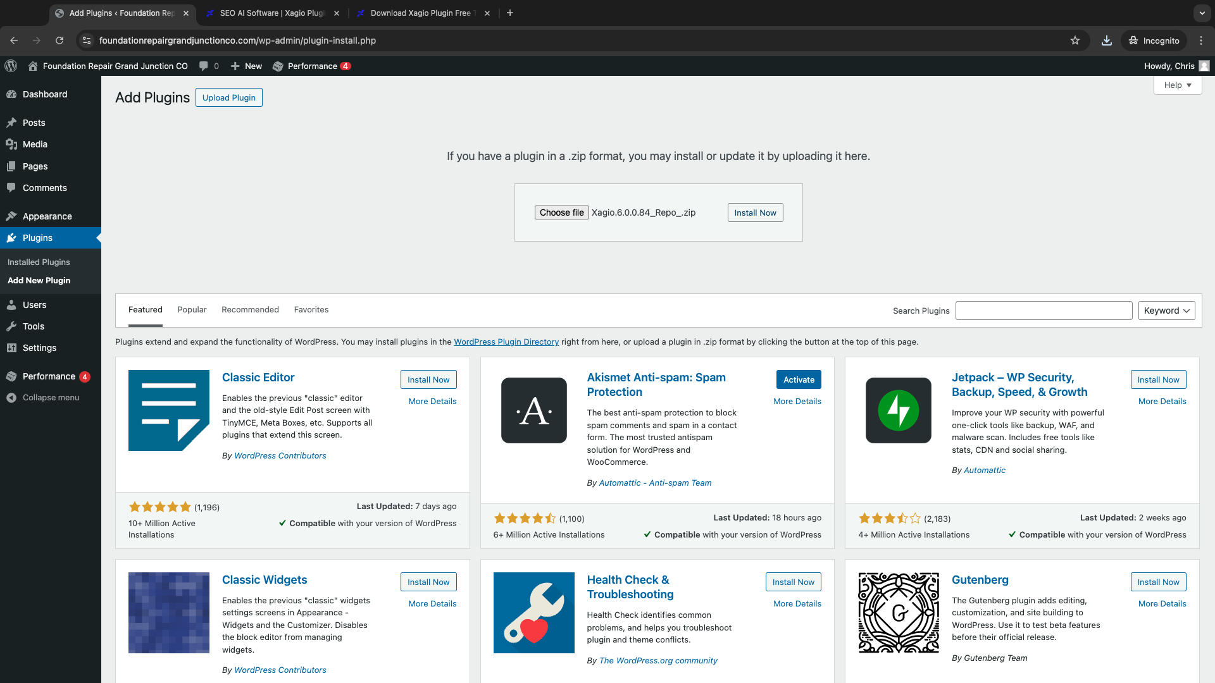This screenshot has height=683, width=1215.
Task: Open Installed Plugins submenu item
Action: [39, 262]
